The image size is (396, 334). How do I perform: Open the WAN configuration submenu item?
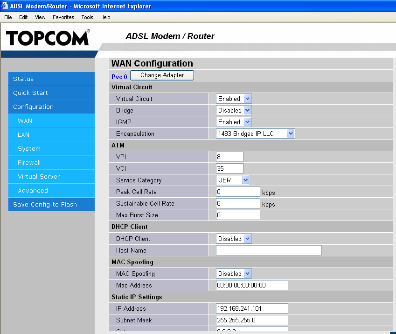[x=51, y=120]
